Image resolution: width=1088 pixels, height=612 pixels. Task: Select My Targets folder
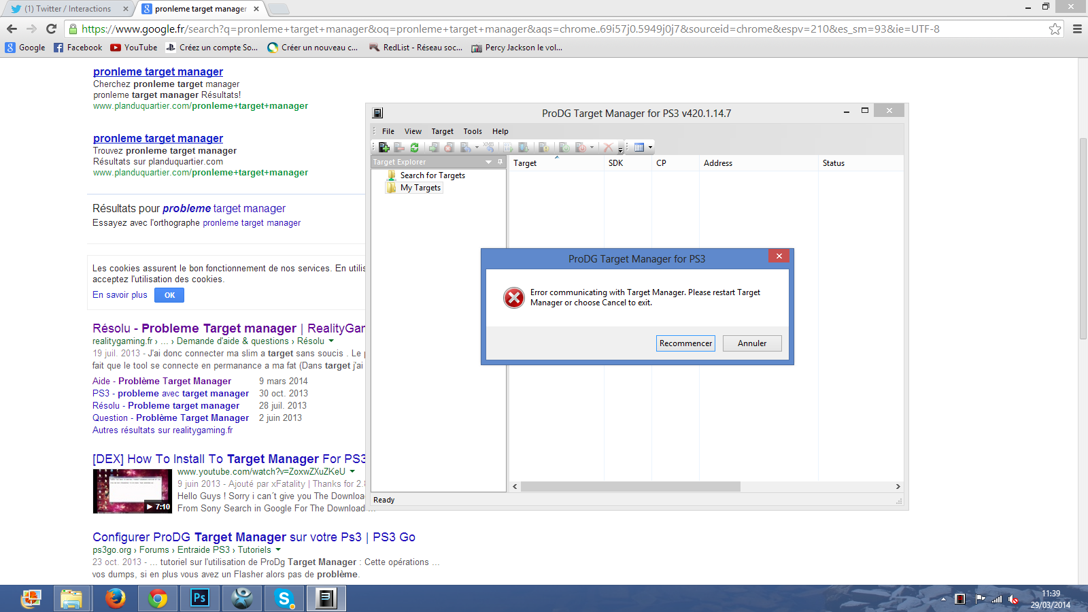pyautogui.click(x=420, y=188)
